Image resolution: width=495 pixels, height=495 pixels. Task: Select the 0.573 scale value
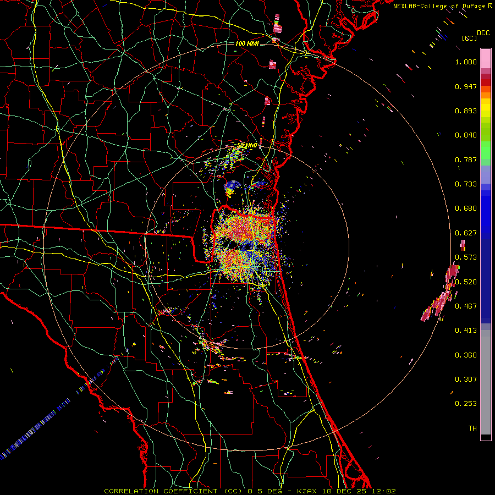point(466,257)
